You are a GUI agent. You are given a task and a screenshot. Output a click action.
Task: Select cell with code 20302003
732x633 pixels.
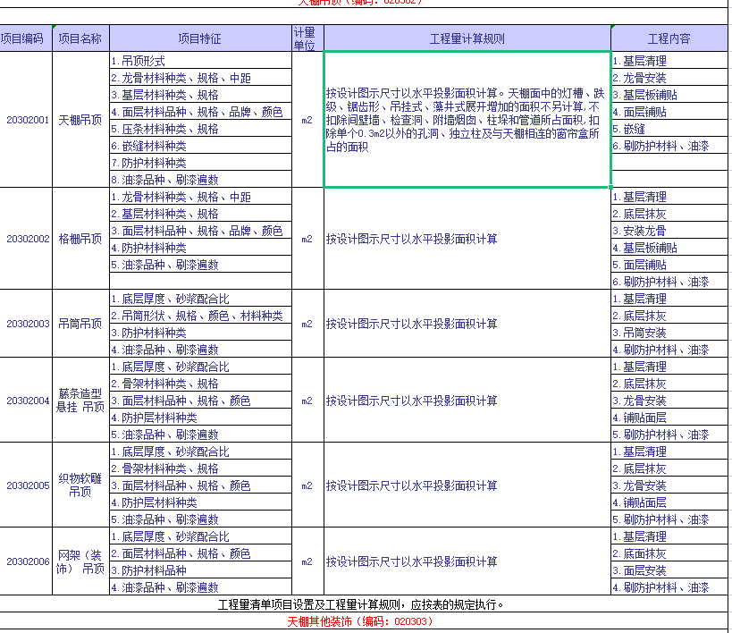click(x=26, y=324)
